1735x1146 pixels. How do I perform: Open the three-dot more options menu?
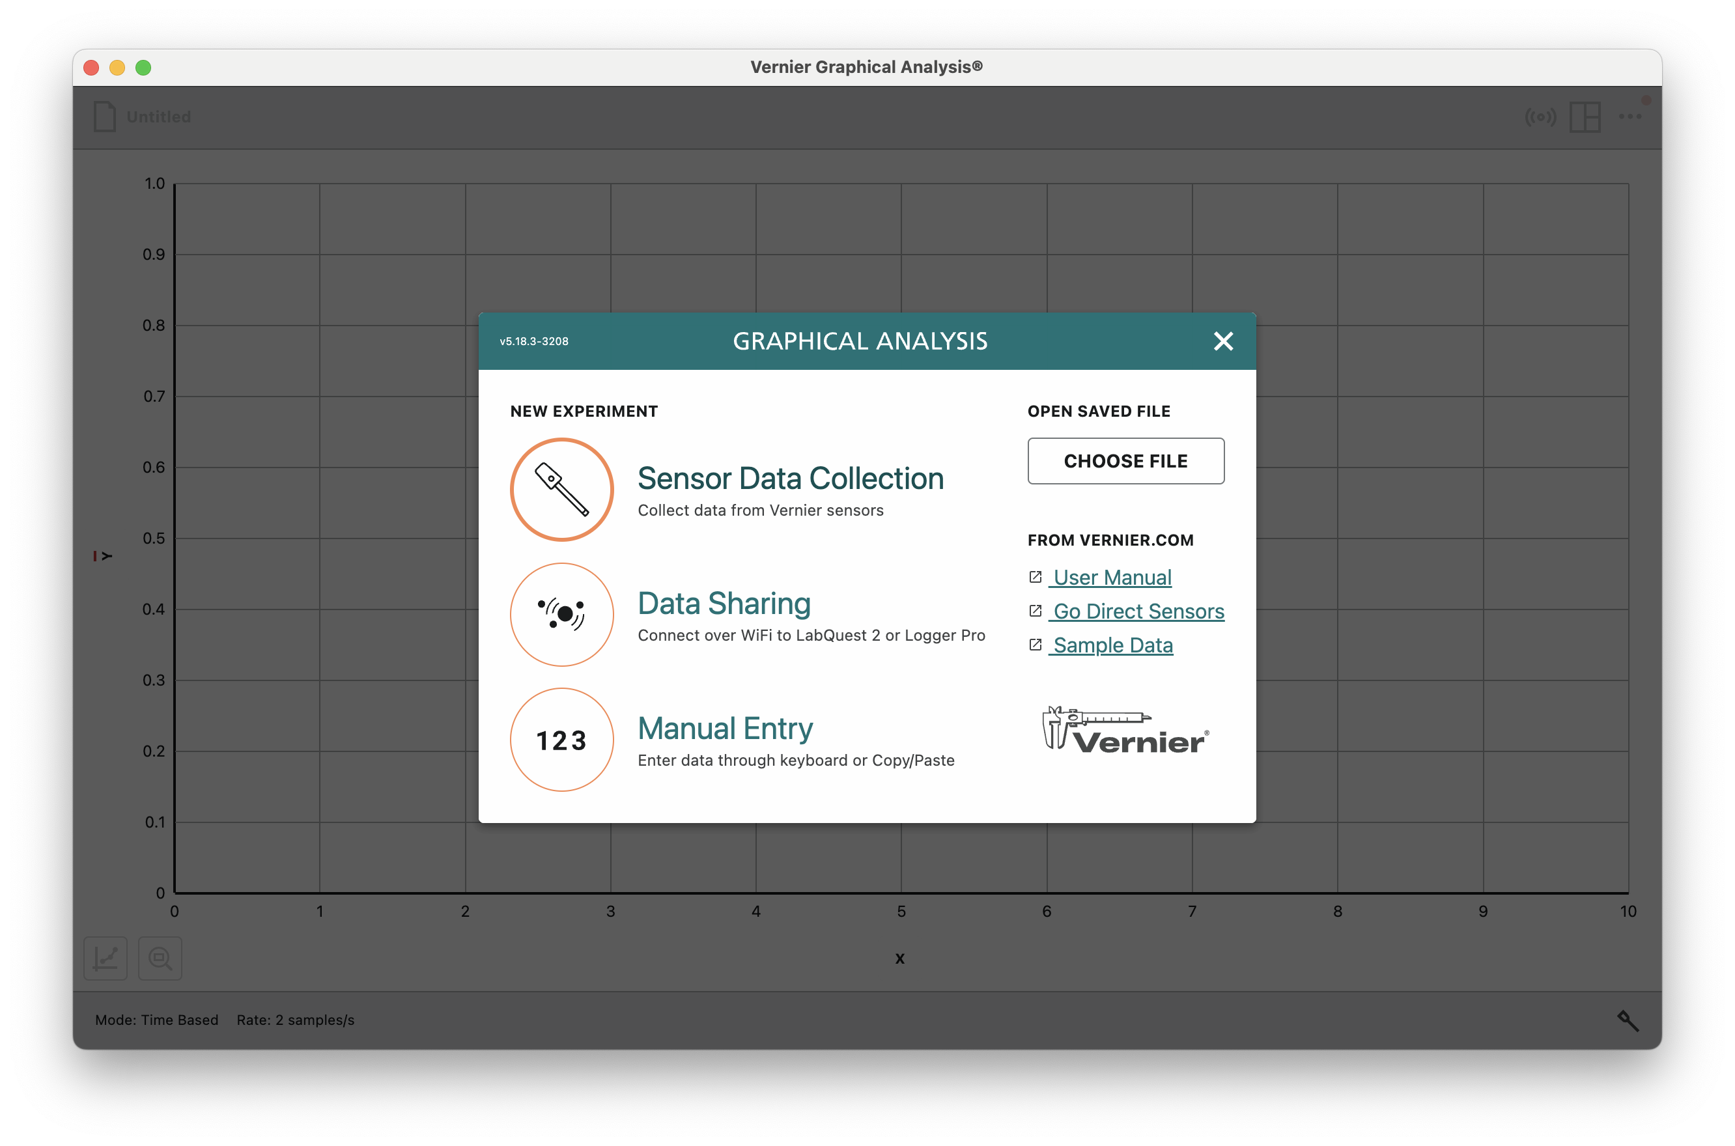1629,117
